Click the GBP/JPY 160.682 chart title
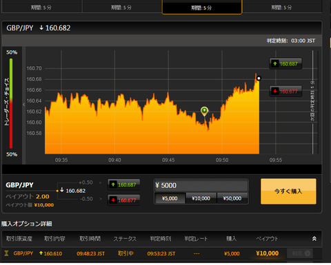 pos(39,28)
